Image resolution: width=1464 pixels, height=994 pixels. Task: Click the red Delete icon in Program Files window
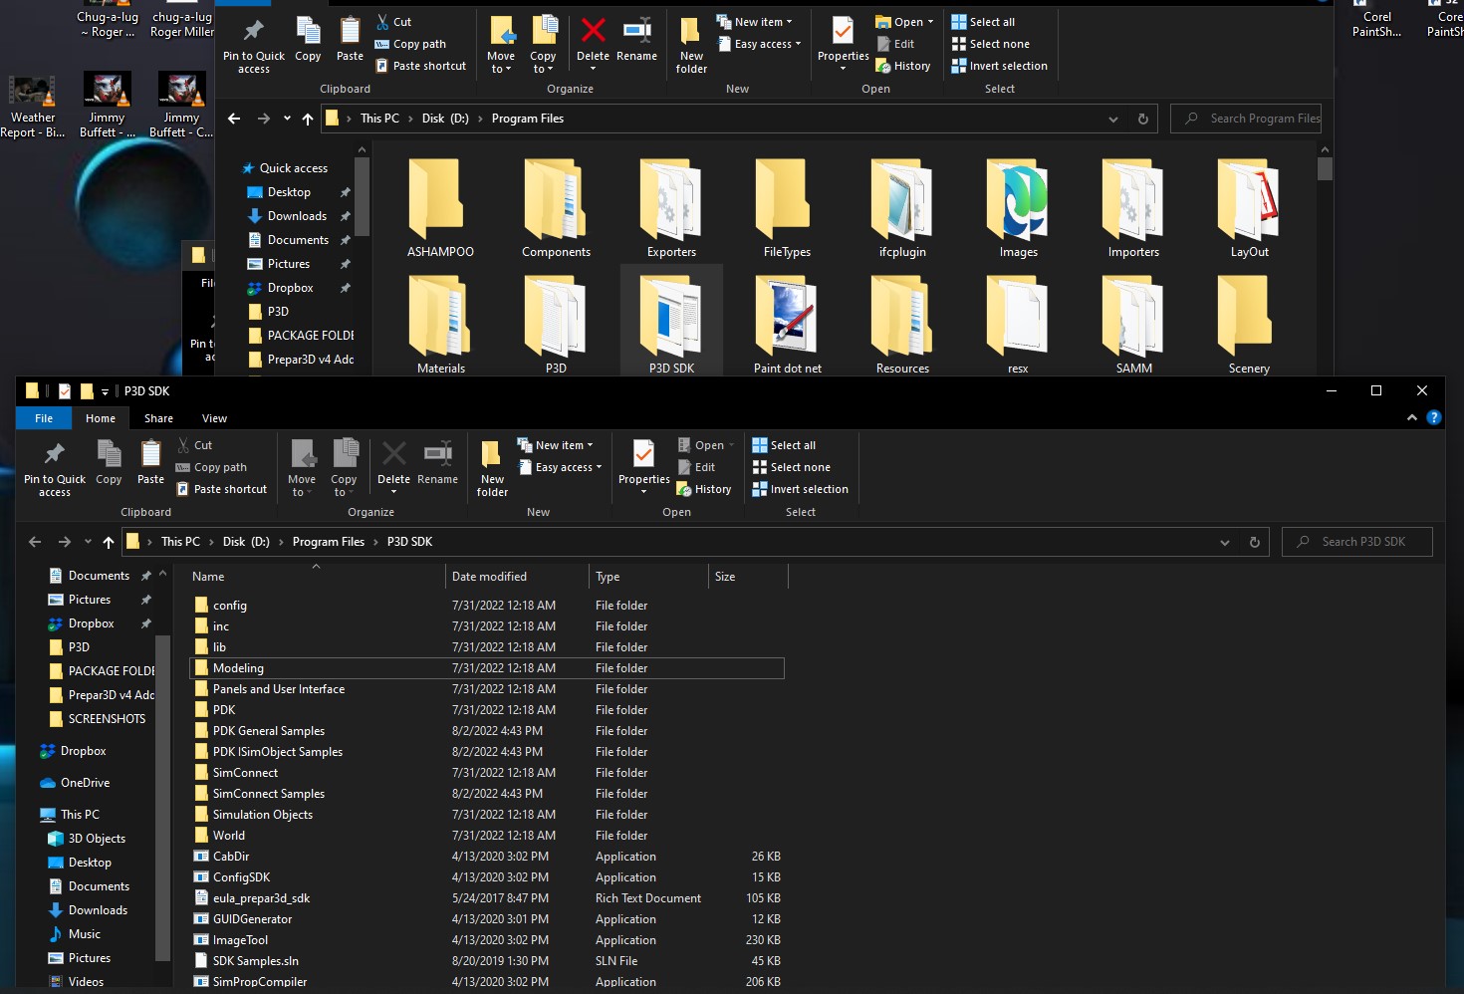coord(593,31)
